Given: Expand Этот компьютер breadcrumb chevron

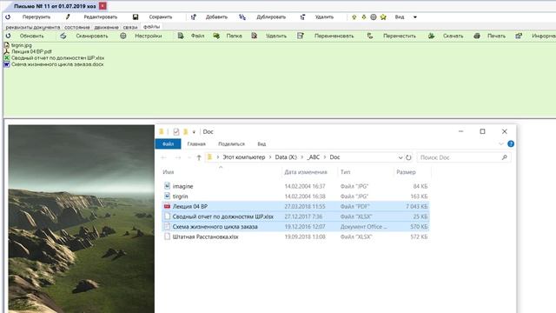Looking at the screenshot, I should pos(270,157).
